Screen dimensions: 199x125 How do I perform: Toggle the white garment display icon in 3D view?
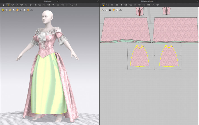pos(7,10)
